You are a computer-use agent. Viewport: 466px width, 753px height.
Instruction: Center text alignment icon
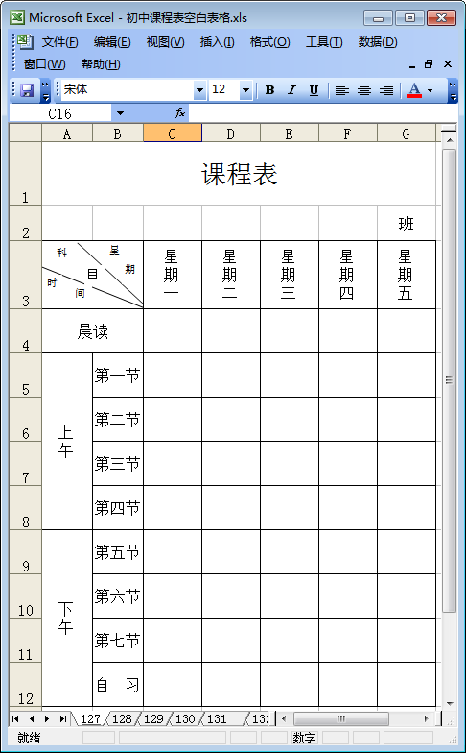tap(364, 90)
